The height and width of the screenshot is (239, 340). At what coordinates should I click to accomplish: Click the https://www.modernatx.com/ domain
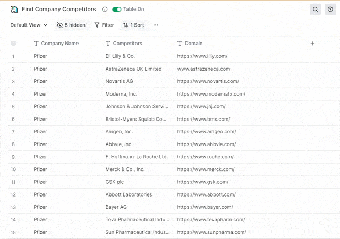coord(211,94)
